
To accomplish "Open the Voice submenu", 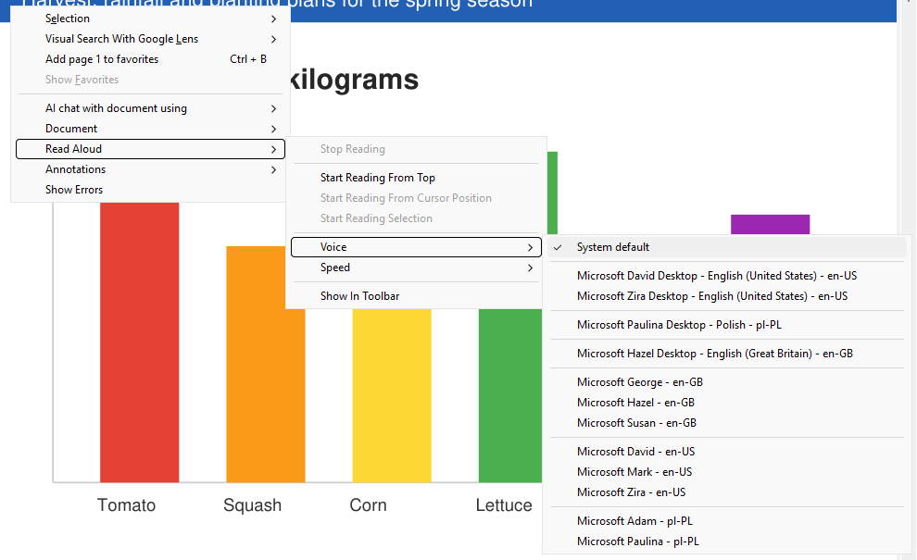I will [x=416, y=247].
